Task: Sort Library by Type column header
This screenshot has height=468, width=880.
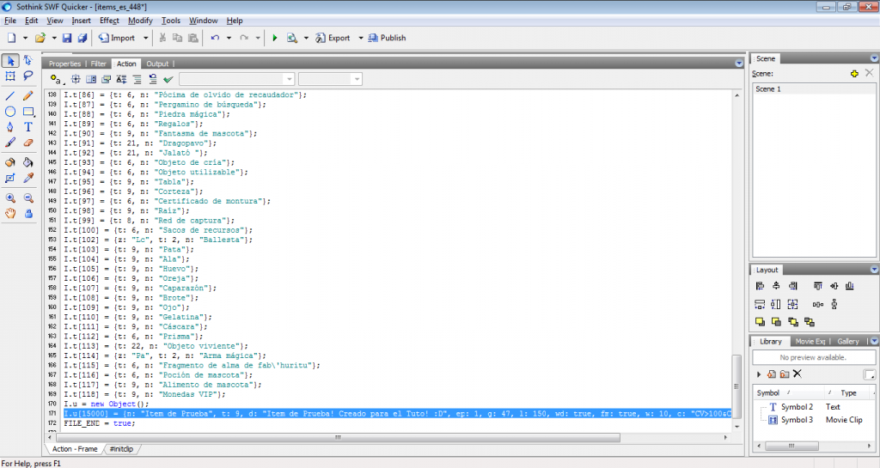Action: pyautogui.click(x=848, y=393)
